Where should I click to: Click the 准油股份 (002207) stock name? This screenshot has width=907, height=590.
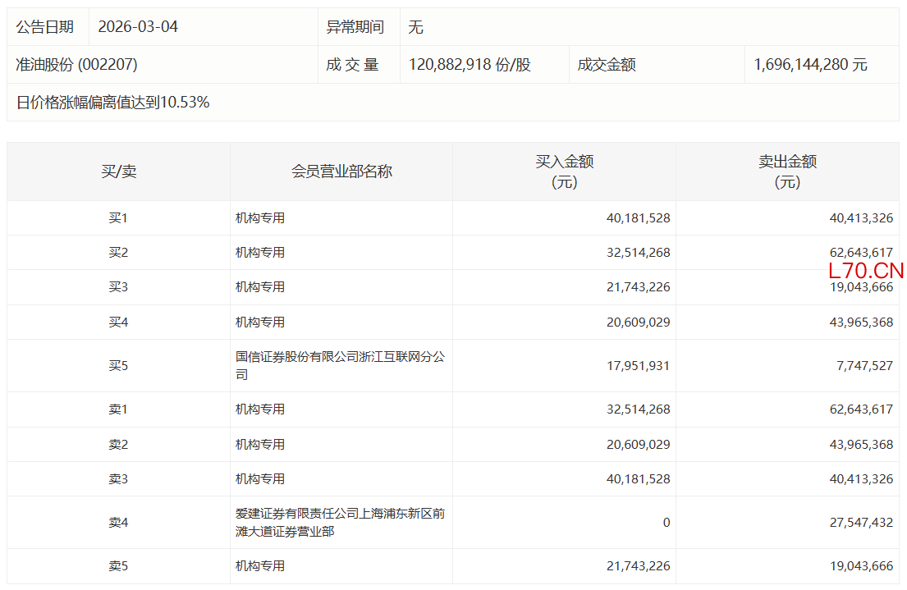tap(77, 65)
